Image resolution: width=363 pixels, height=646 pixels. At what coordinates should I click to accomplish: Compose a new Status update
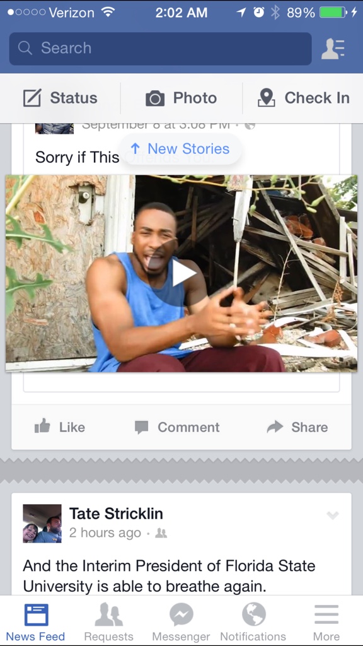tap(60, 98)
